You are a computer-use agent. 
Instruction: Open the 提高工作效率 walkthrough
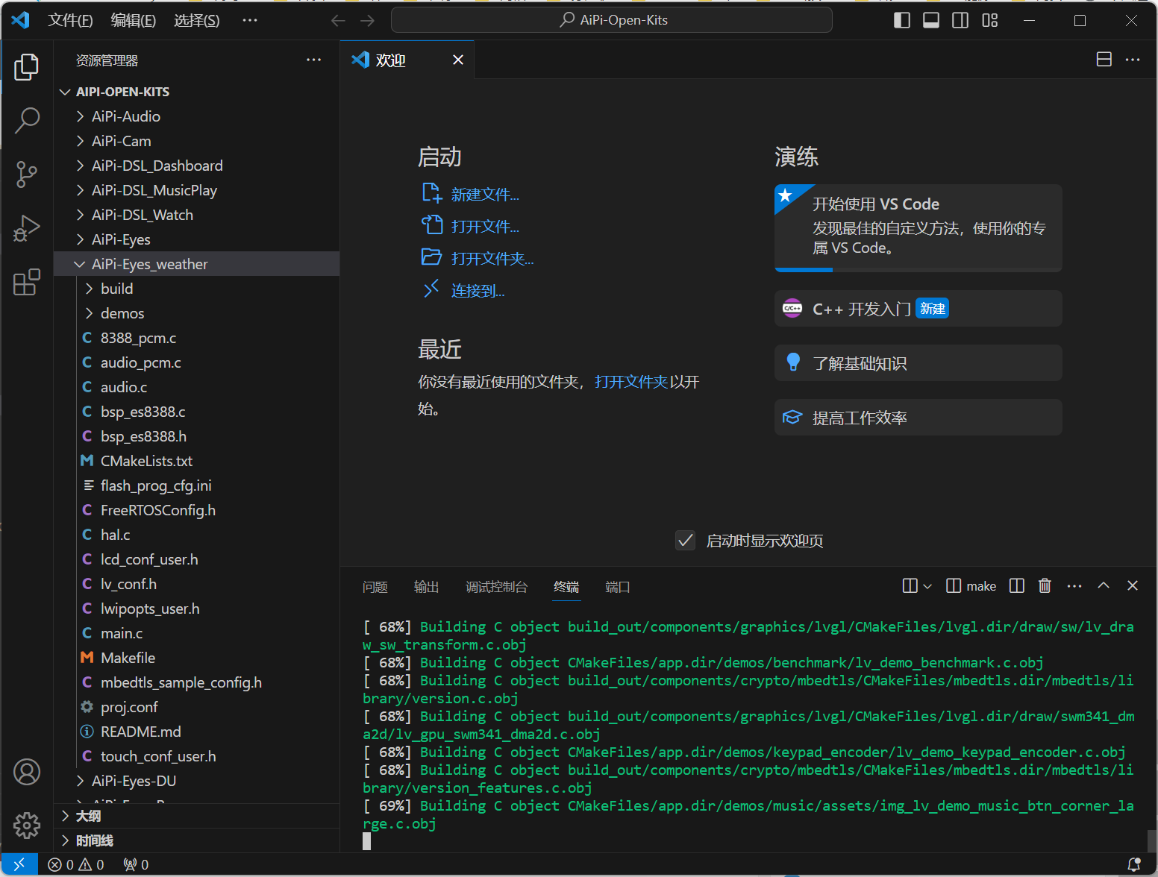point(918,417)
